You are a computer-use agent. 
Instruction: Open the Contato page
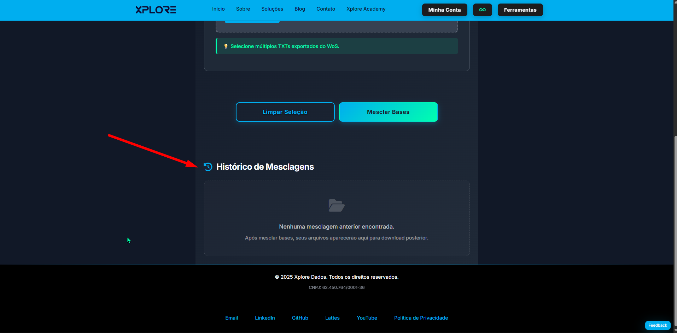[326, 9]
